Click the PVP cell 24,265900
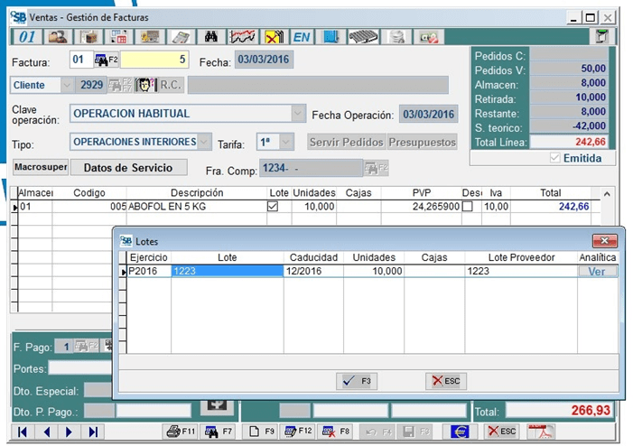Screen dimensions: 633x446 pyautogui.click(x=421, y=207)
